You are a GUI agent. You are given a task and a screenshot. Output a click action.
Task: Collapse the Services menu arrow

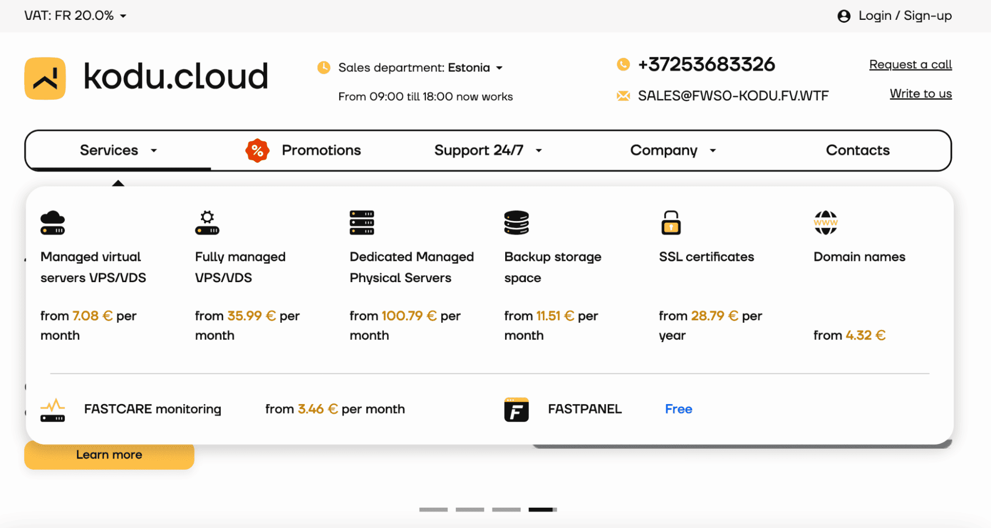pos(154,151)
